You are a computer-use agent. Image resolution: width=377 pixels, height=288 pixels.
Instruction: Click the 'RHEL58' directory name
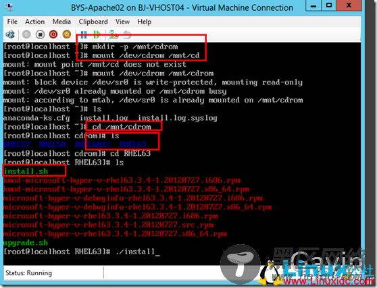click(x=52, y=144)
